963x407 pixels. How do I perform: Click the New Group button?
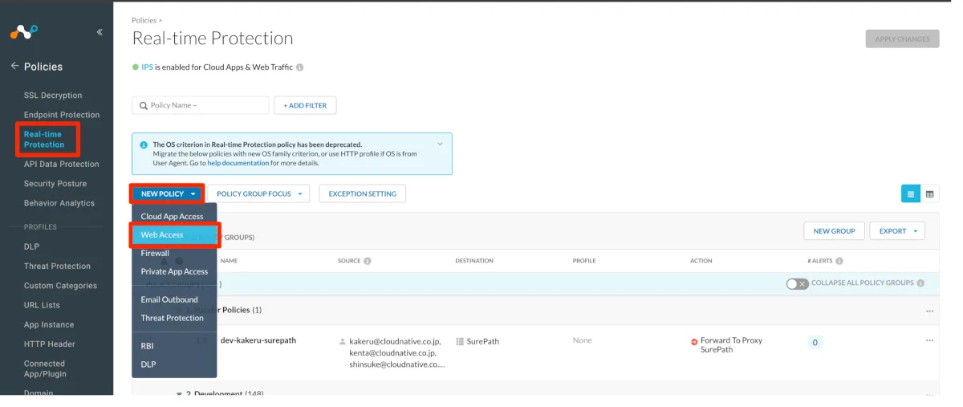834,231
